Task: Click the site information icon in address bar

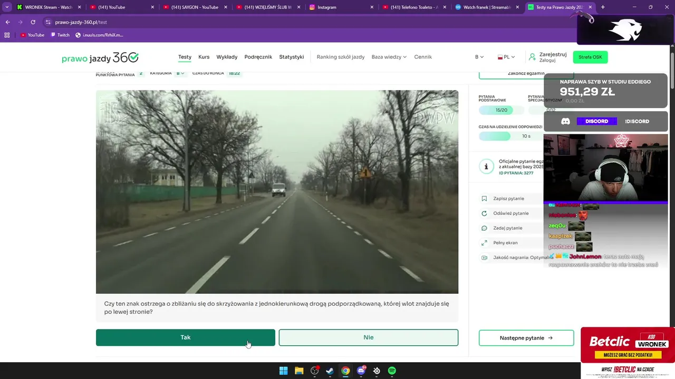Action: tap(48, 22)
